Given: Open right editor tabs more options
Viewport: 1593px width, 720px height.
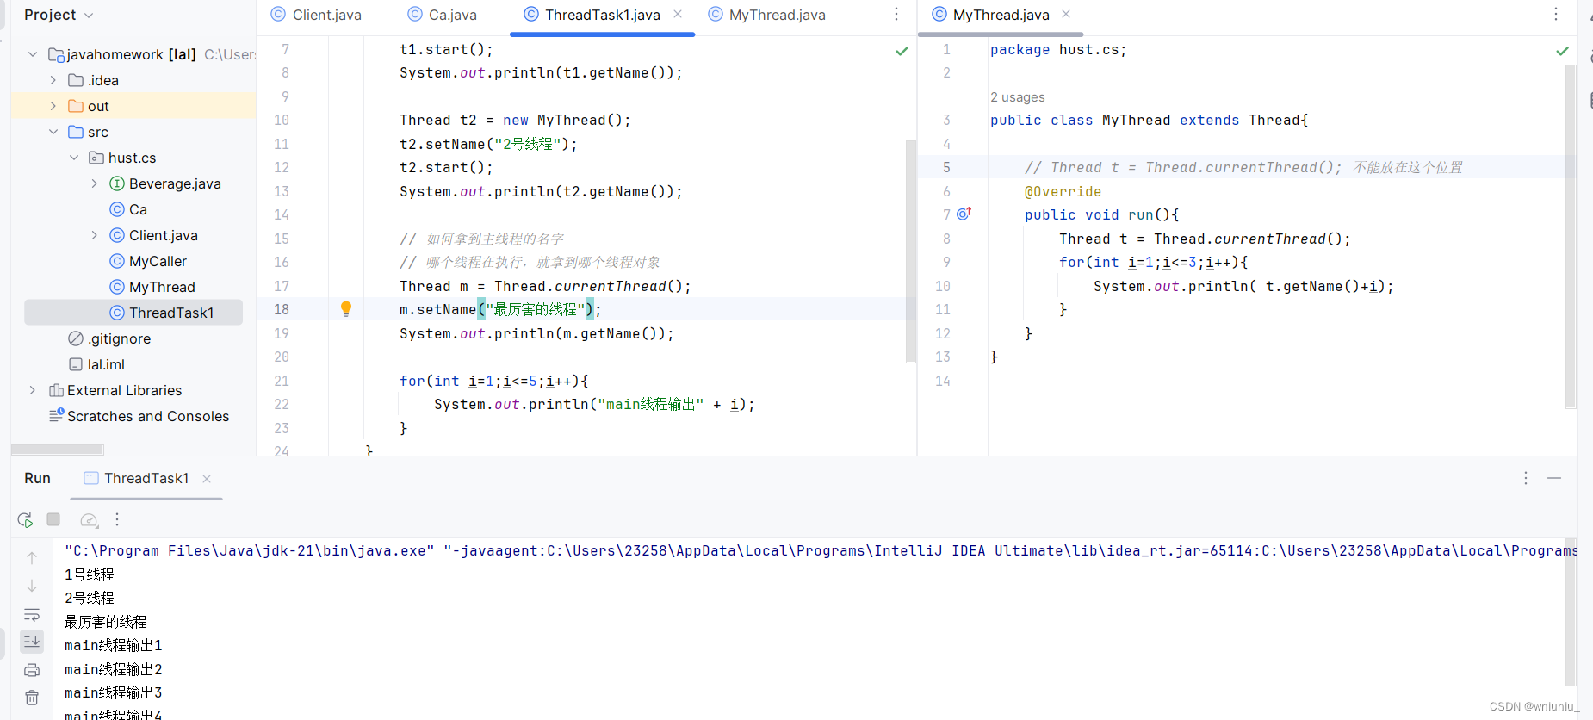Looking at the screenshot, I should [1555, 15].
